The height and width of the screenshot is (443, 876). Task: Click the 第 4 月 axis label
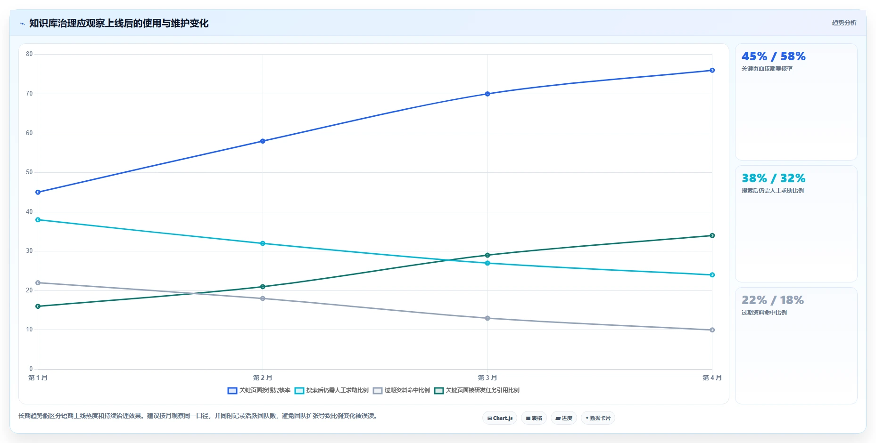click(712, 378)
